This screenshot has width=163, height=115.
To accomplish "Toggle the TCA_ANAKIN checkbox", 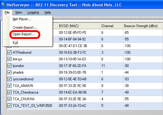I will tap(9, 86).
